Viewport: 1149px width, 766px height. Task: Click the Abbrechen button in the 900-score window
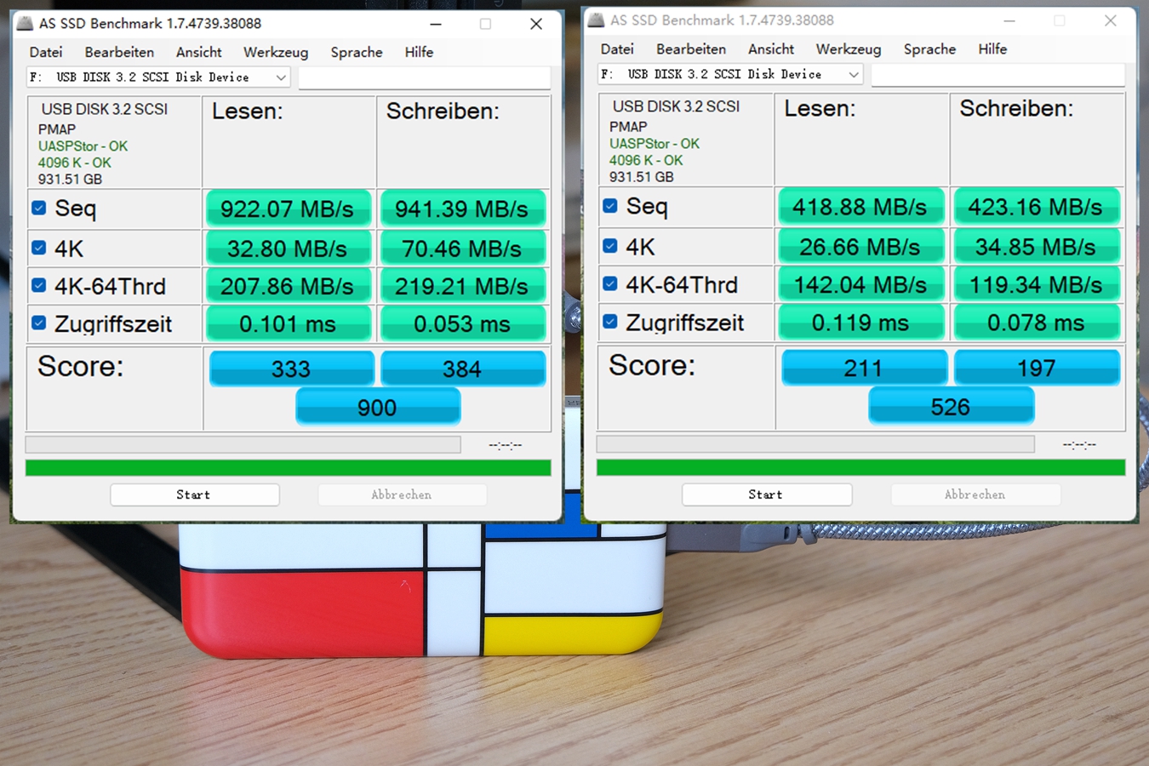402,494
